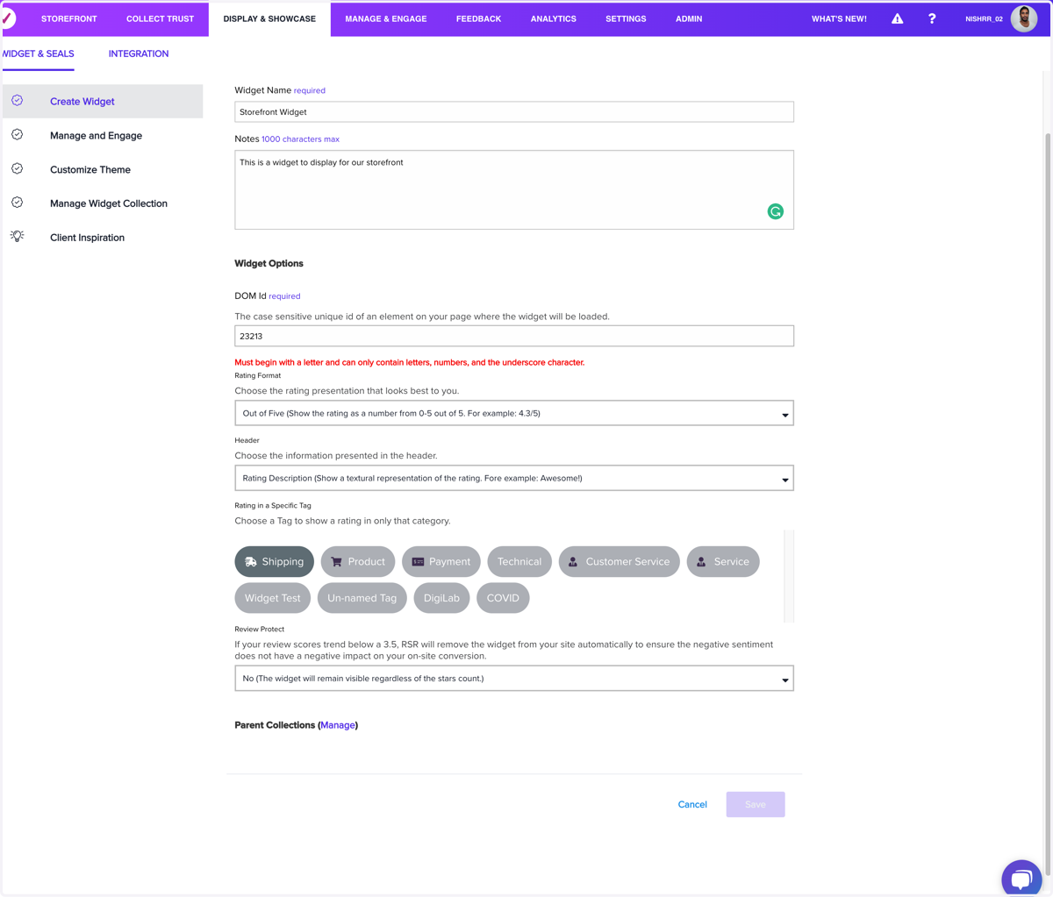Click the Manage and Engage check-circle icon
Image resolution: width=1053 pixels, height=897 pixels.
(18, 135)
